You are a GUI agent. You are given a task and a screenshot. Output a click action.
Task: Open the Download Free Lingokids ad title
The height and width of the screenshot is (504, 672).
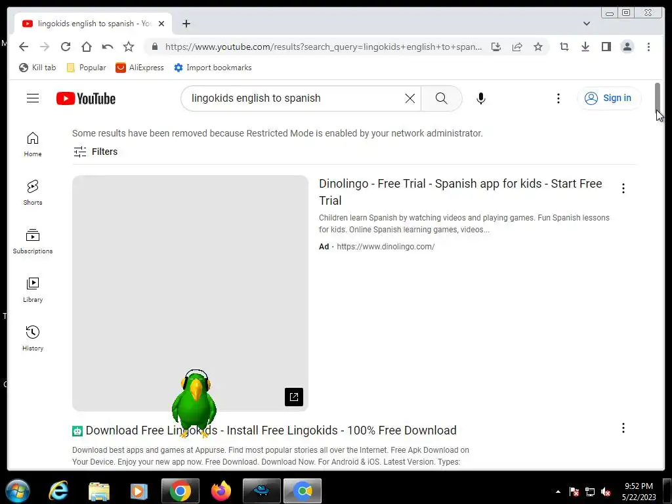[271, 430]
